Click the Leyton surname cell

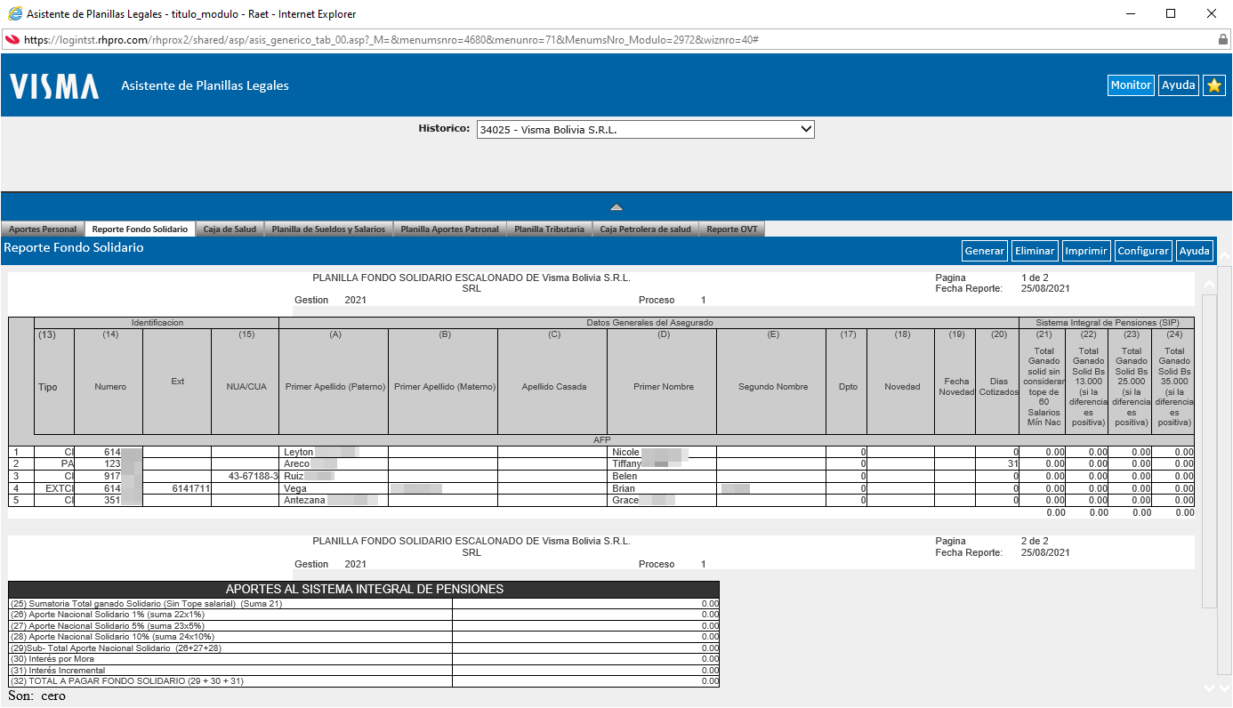(x=334, y=452)
